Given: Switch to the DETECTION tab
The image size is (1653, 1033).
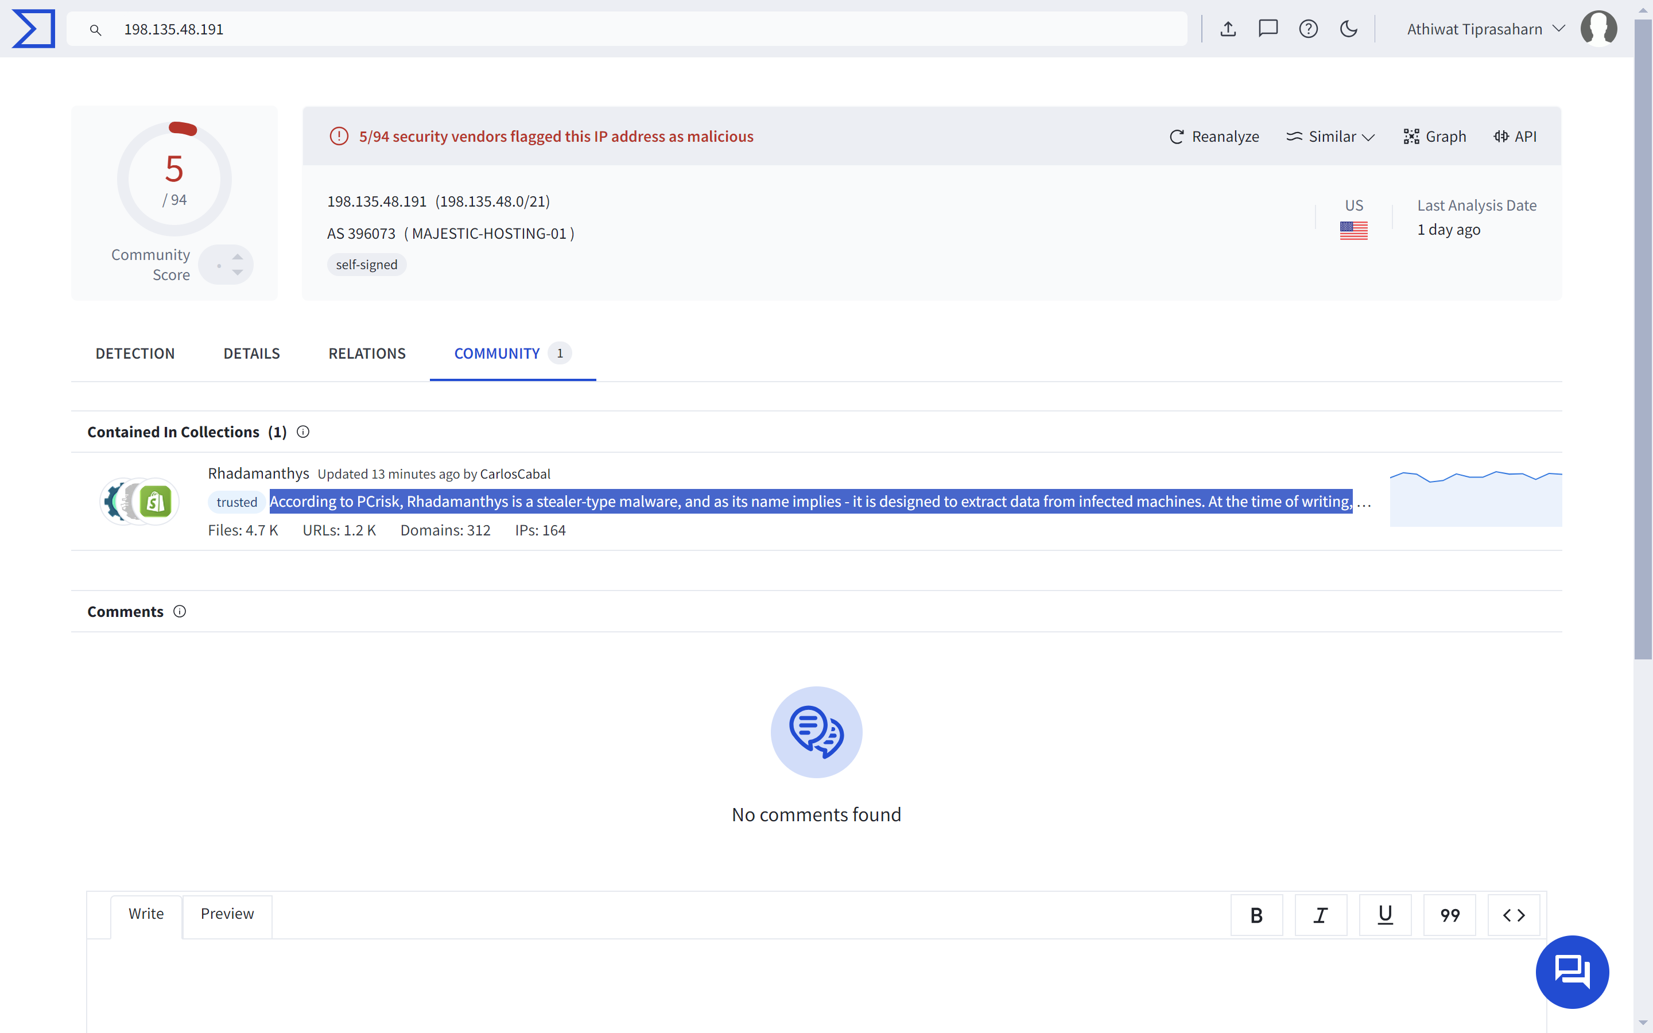Looking at the screenshot, I should [x=135, y=353].
